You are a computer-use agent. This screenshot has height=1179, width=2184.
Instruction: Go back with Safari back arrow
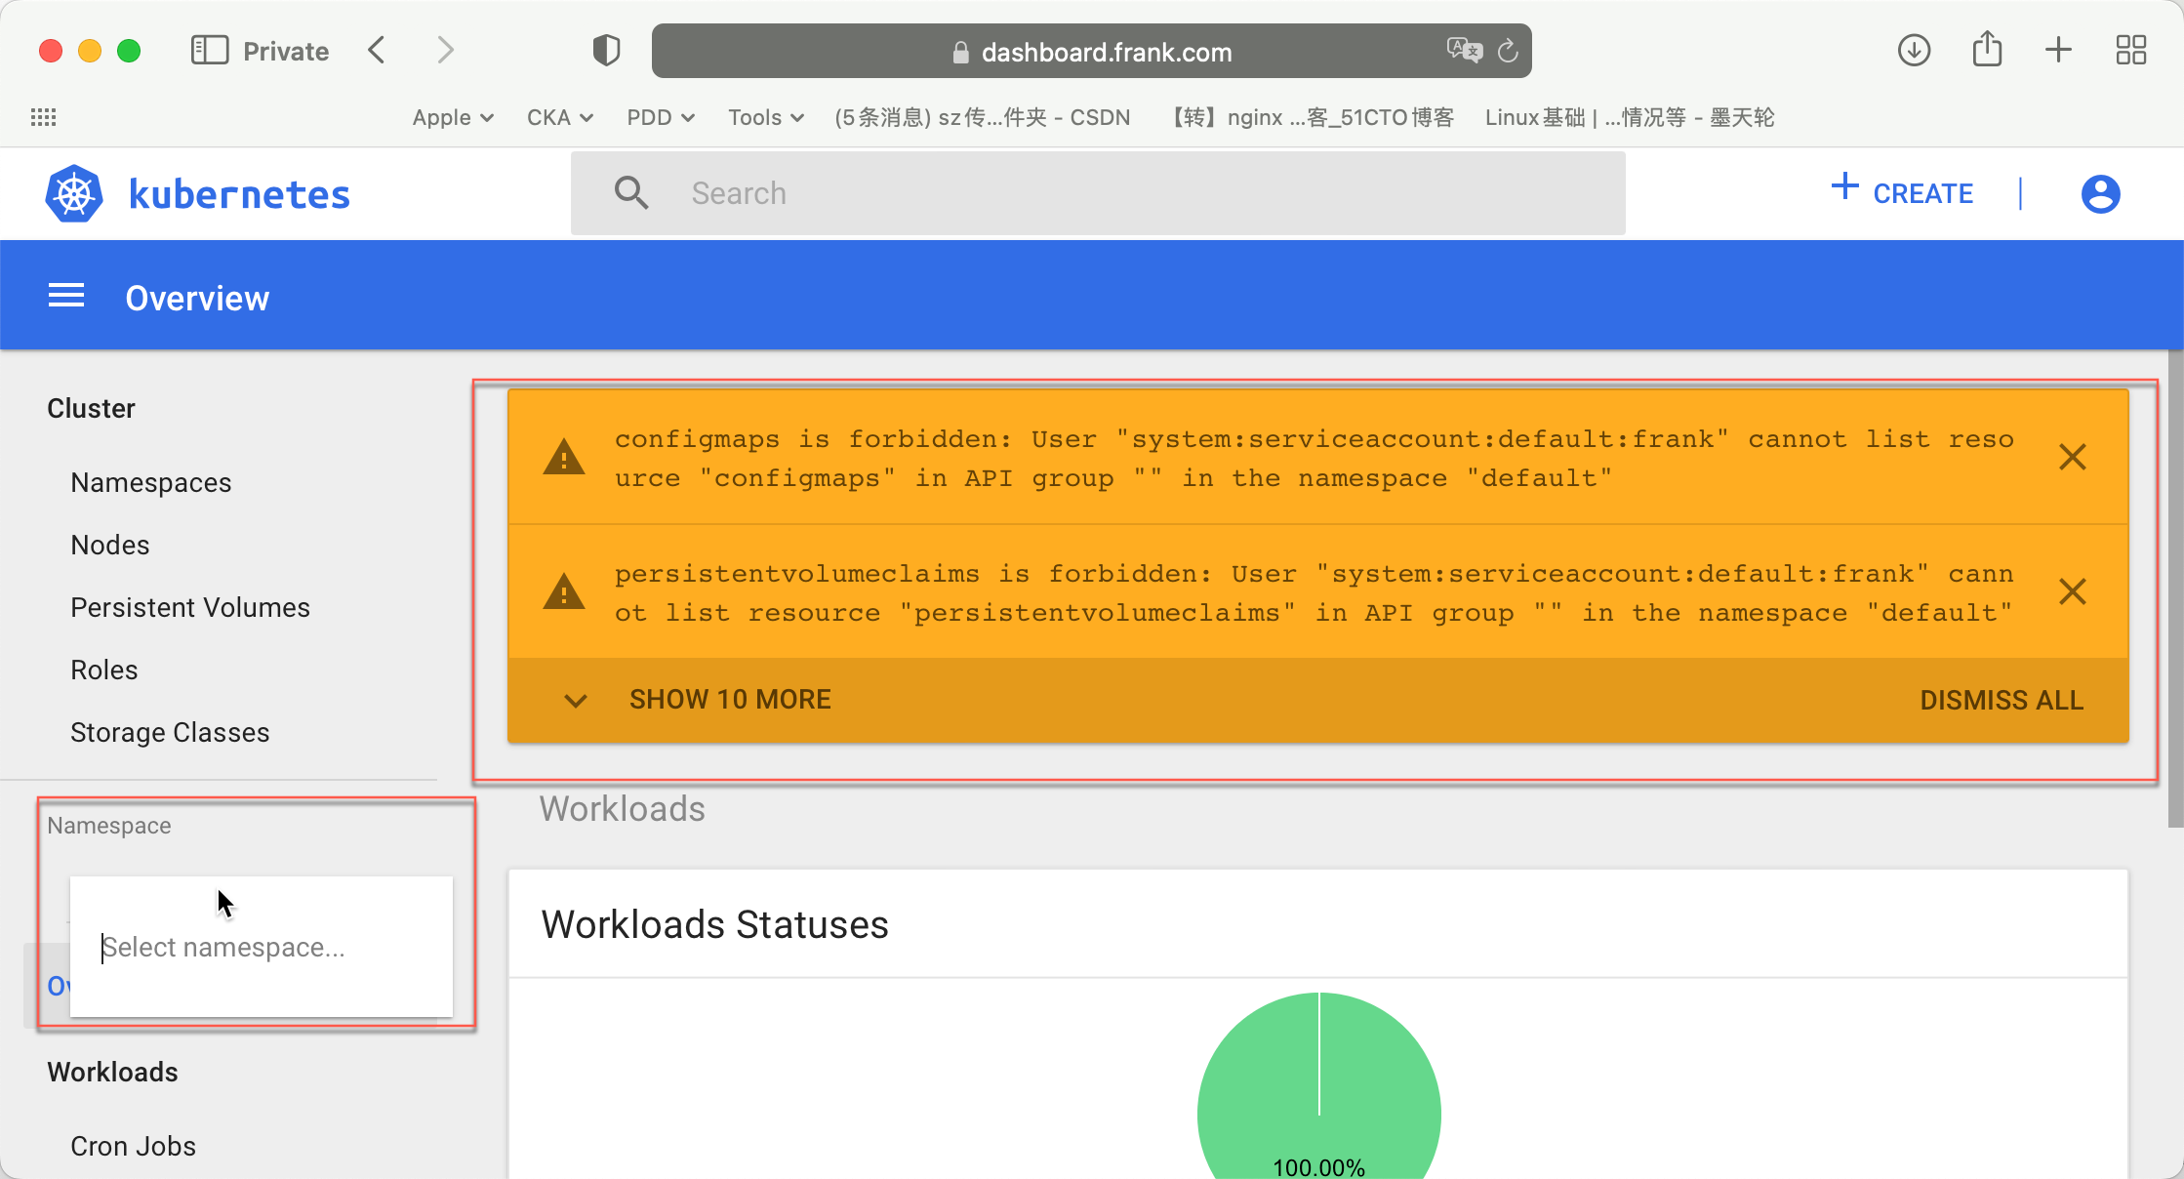click(377, 50)
